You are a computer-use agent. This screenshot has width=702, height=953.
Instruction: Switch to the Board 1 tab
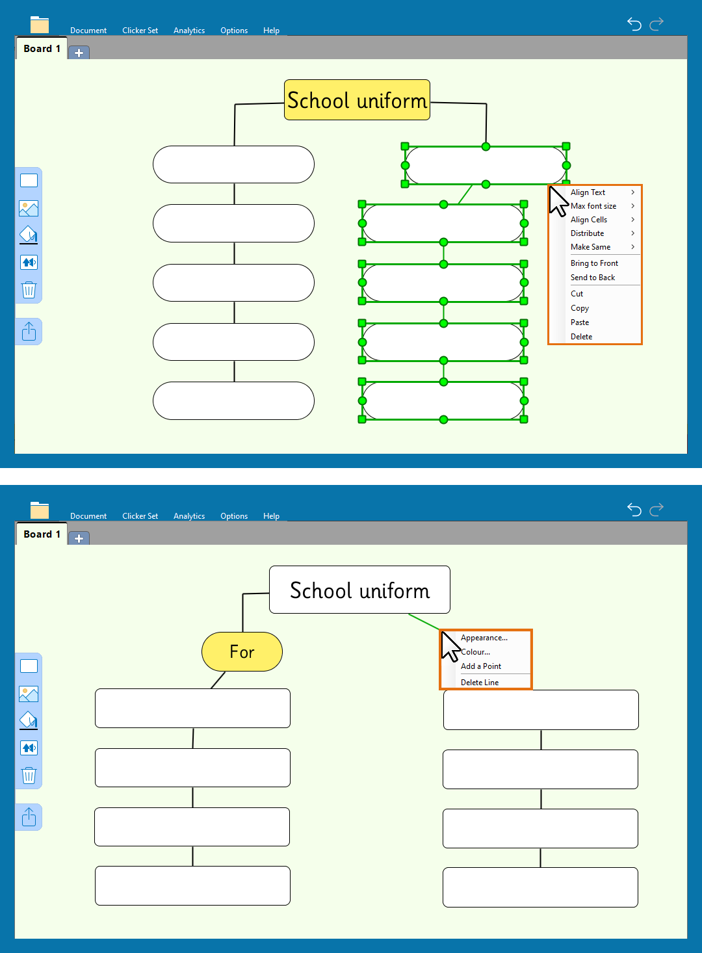coord(41,48)
